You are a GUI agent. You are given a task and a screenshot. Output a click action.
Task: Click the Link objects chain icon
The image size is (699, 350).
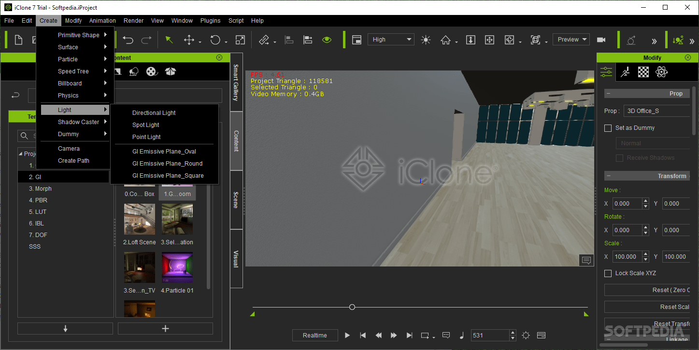(x=264, y=40)
